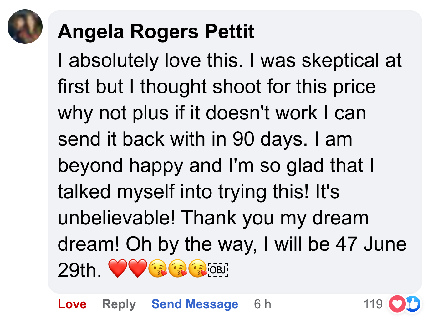
Task: Click the first kissing face emoji
Action: (158, 269)
